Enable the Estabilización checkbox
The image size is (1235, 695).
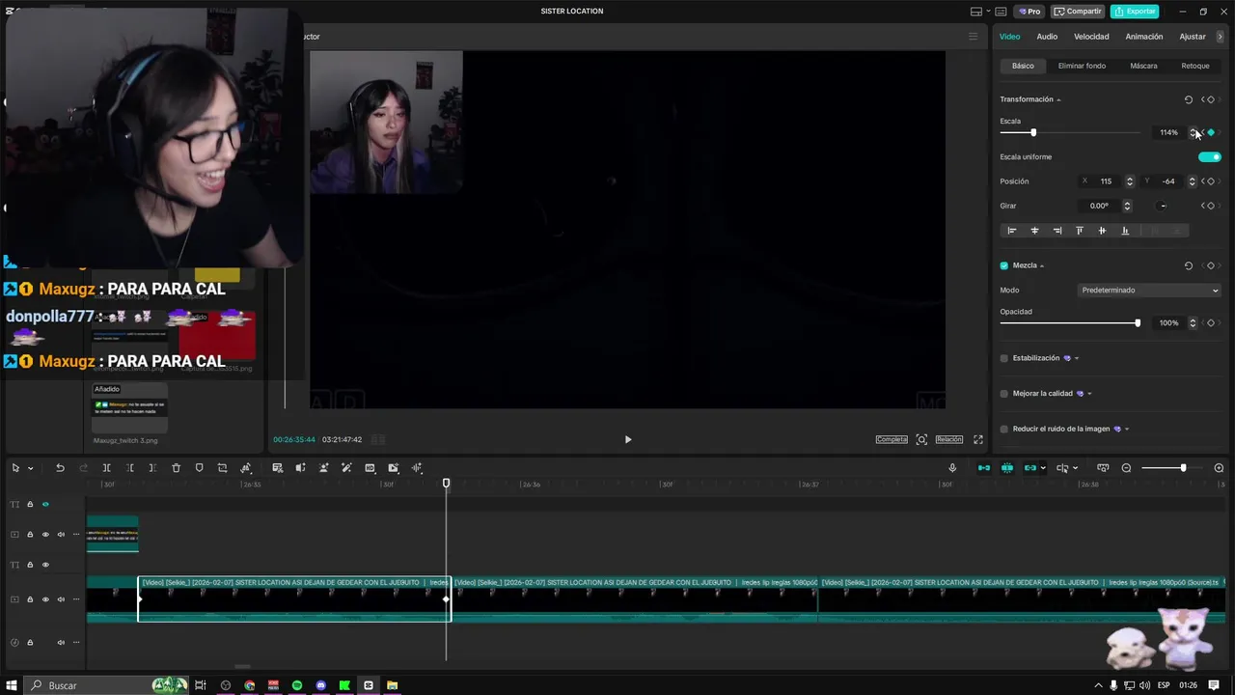click(x=1004, y=358)
